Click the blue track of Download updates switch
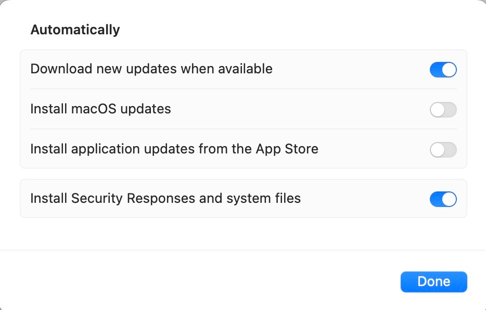The image size is (486, 310). pos(436,69)
